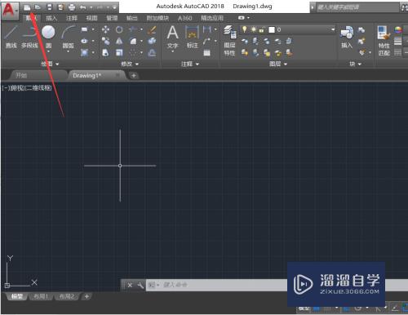Click the New drawing icon in quick access toolbar
The width and height of the screenshot is (408, 315).
[27, 7]
